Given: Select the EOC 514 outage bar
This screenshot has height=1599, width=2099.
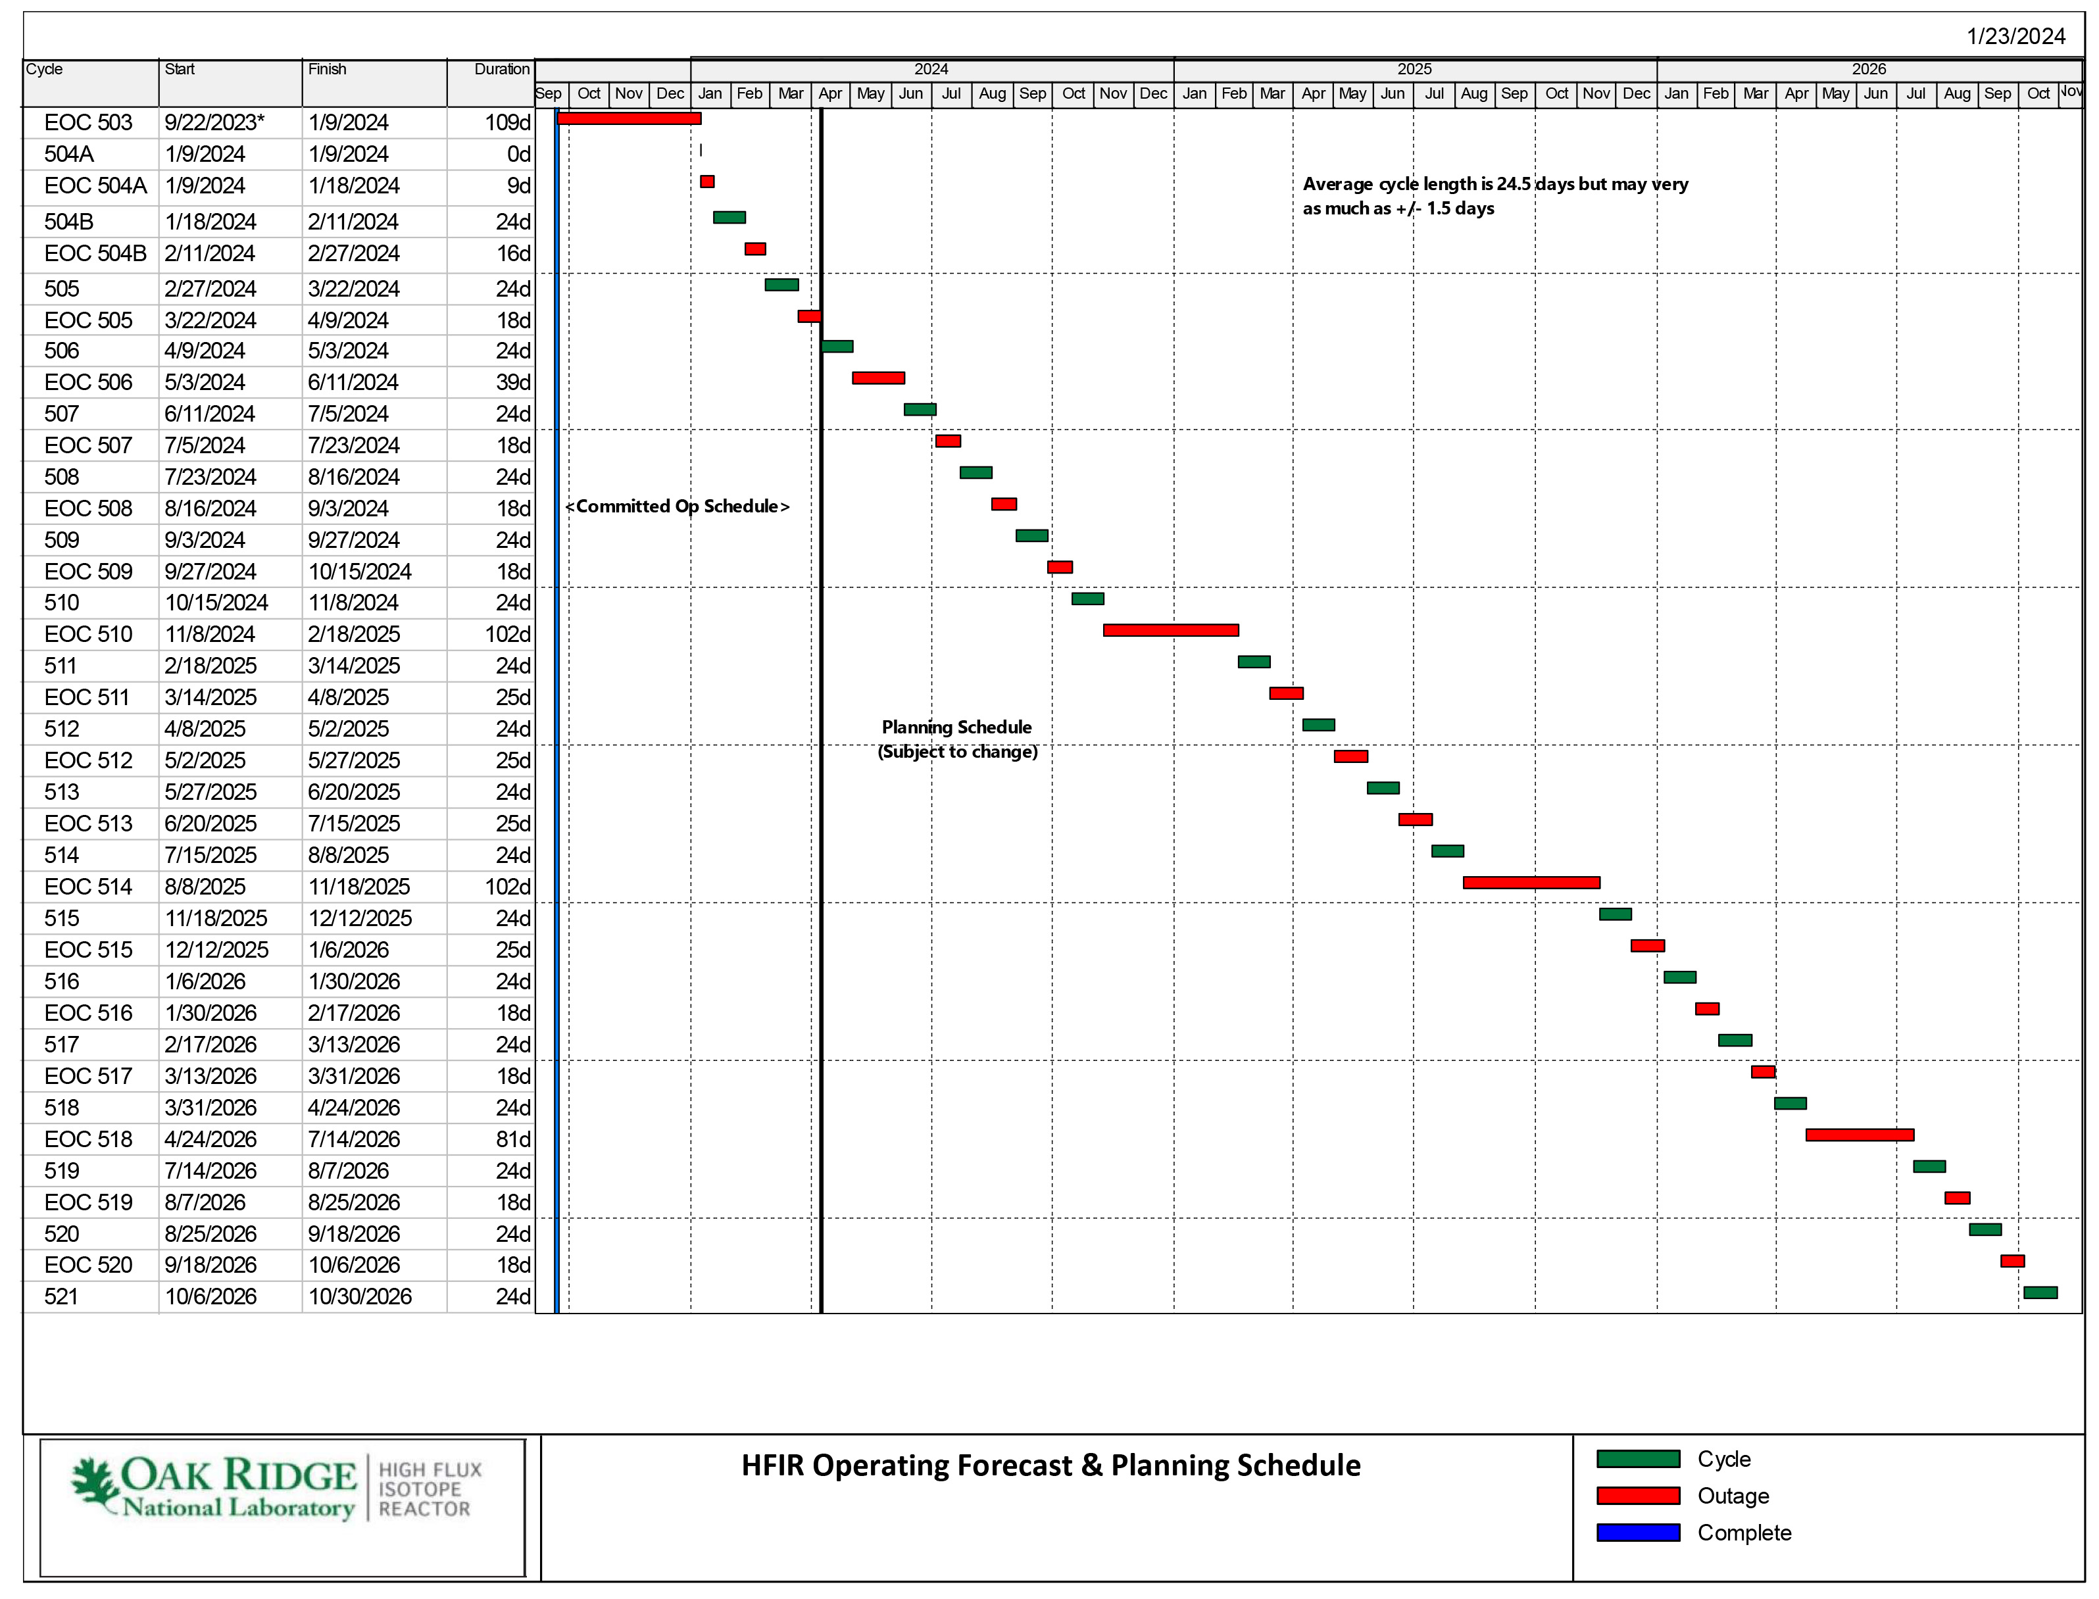Looking at the screenshot, I should click(1531, 882).
